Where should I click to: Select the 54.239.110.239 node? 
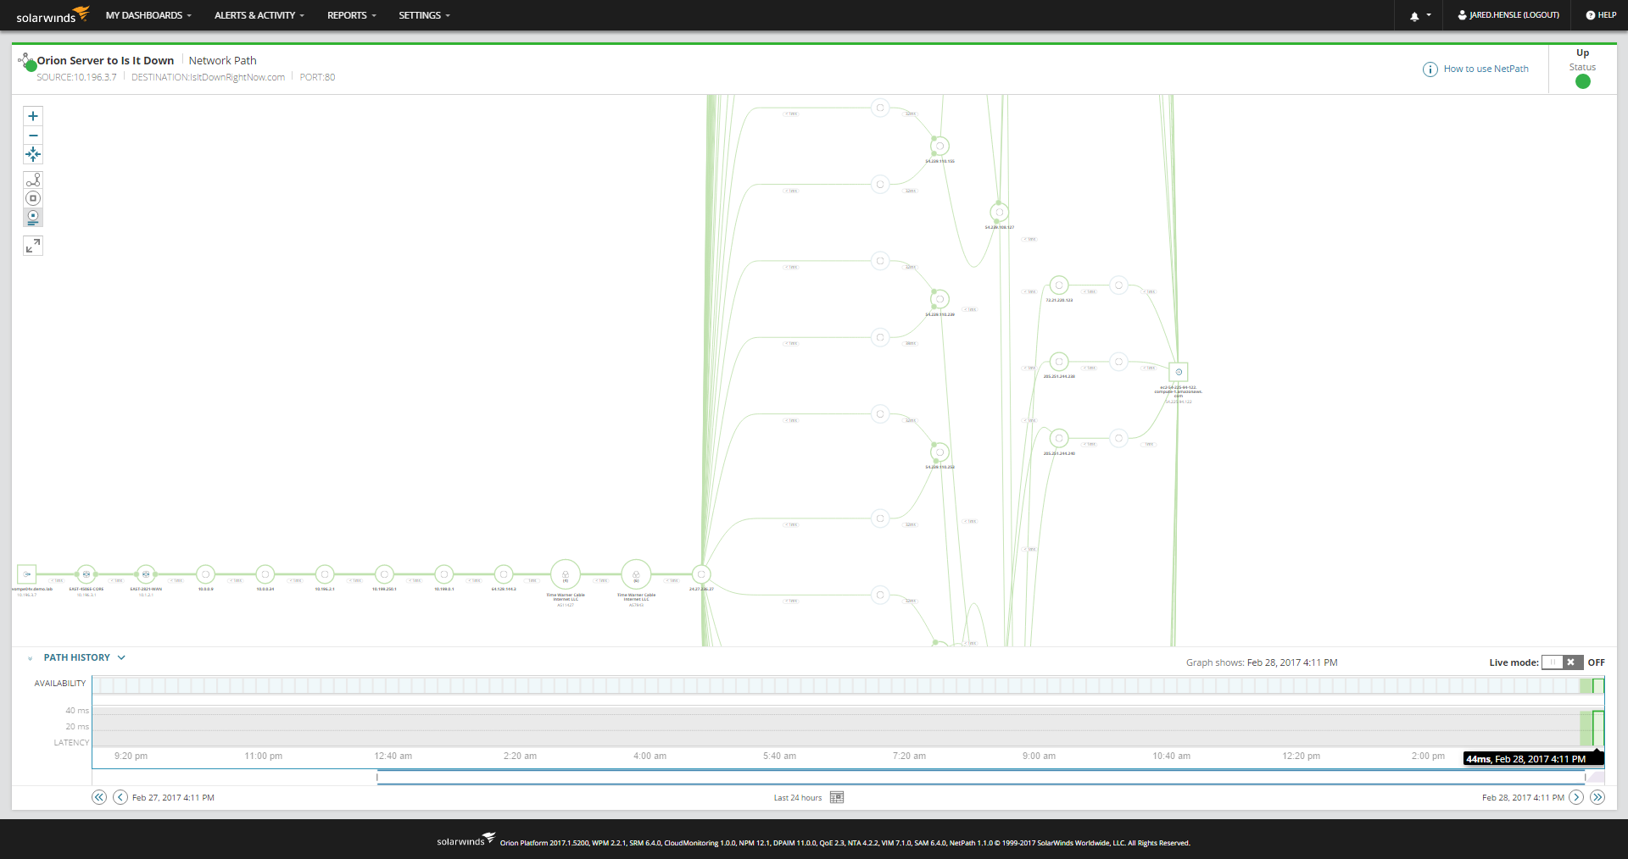[939, 299]
